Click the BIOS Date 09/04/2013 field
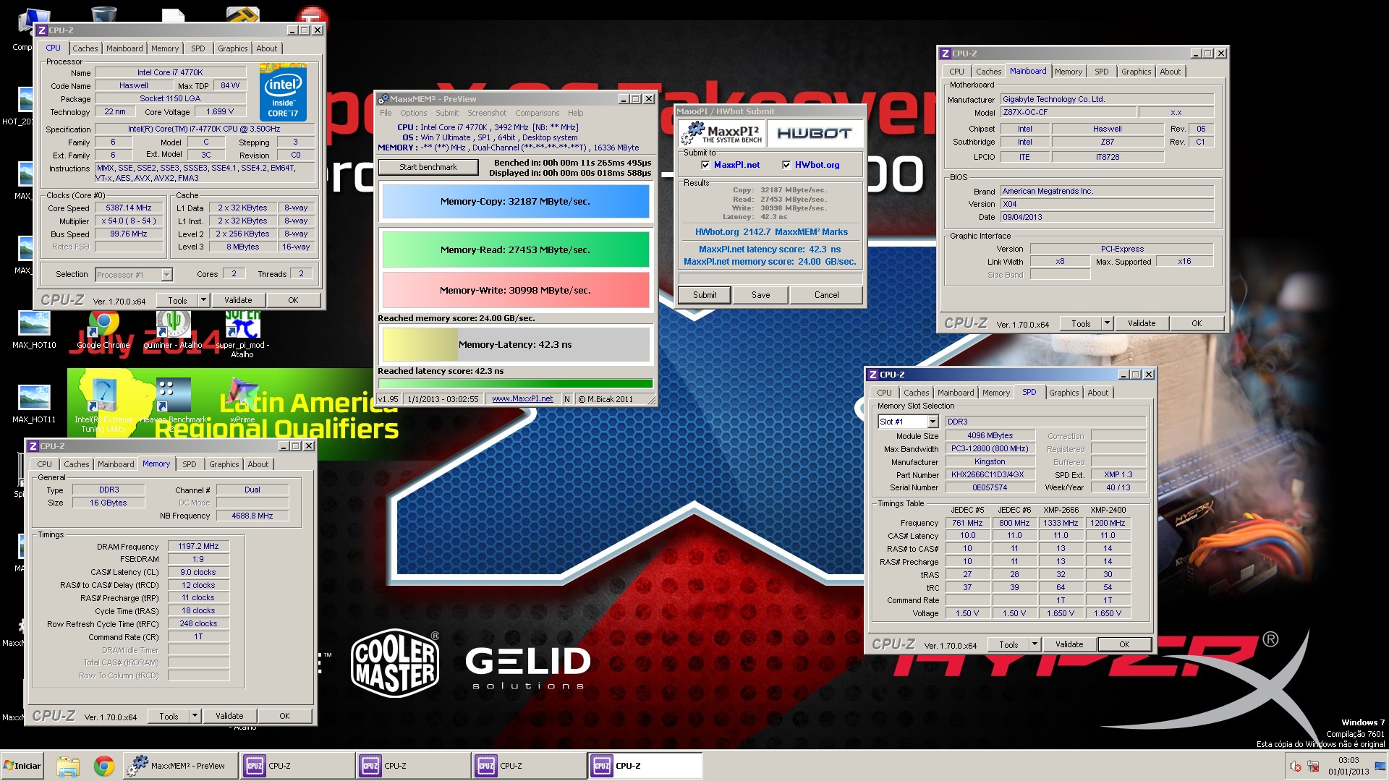 pos(1107,218)
